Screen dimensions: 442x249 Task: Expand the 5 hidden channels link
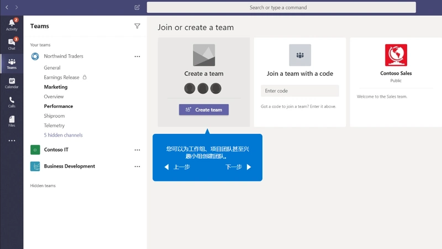point(63,135)
